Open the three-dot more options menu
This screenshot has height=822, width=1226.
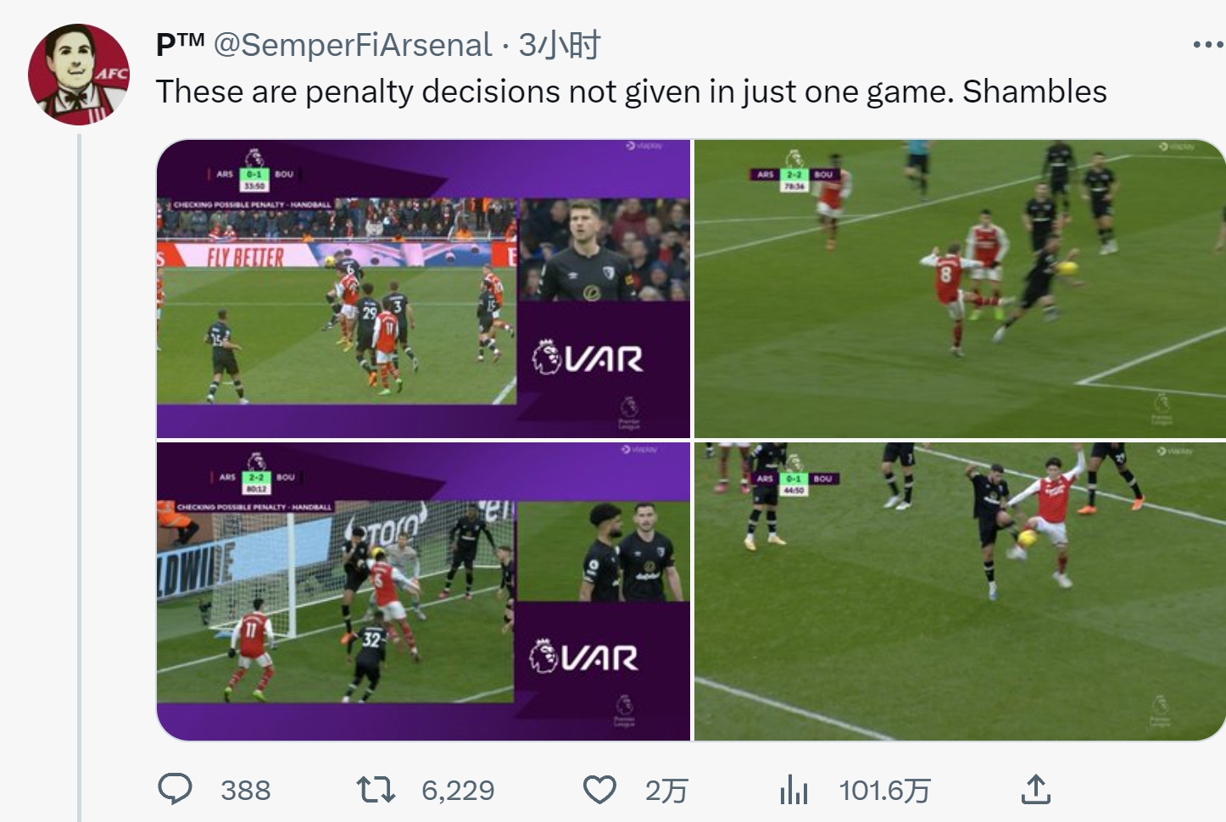click(1207, 44)
